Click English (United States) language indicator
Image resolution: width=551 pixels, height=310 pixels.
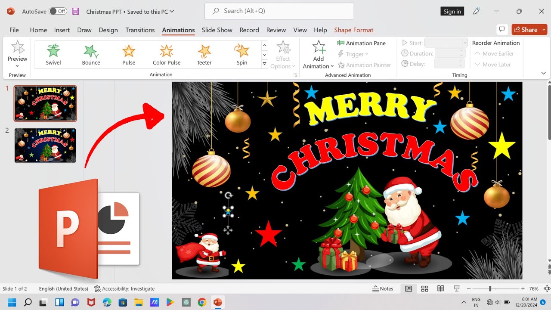[x=64, y=288]
